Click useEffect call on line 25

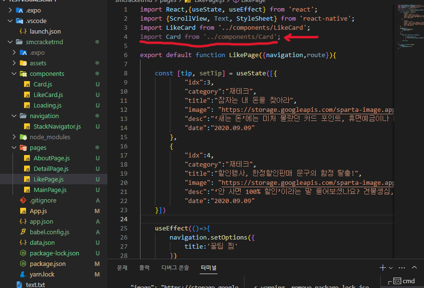point(171,228)
